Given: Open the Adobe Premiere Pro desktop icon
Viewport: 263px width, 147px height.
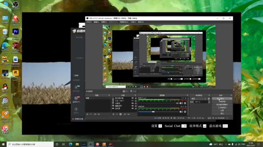Looking at the screenshot, I should [x=15, y=34].
